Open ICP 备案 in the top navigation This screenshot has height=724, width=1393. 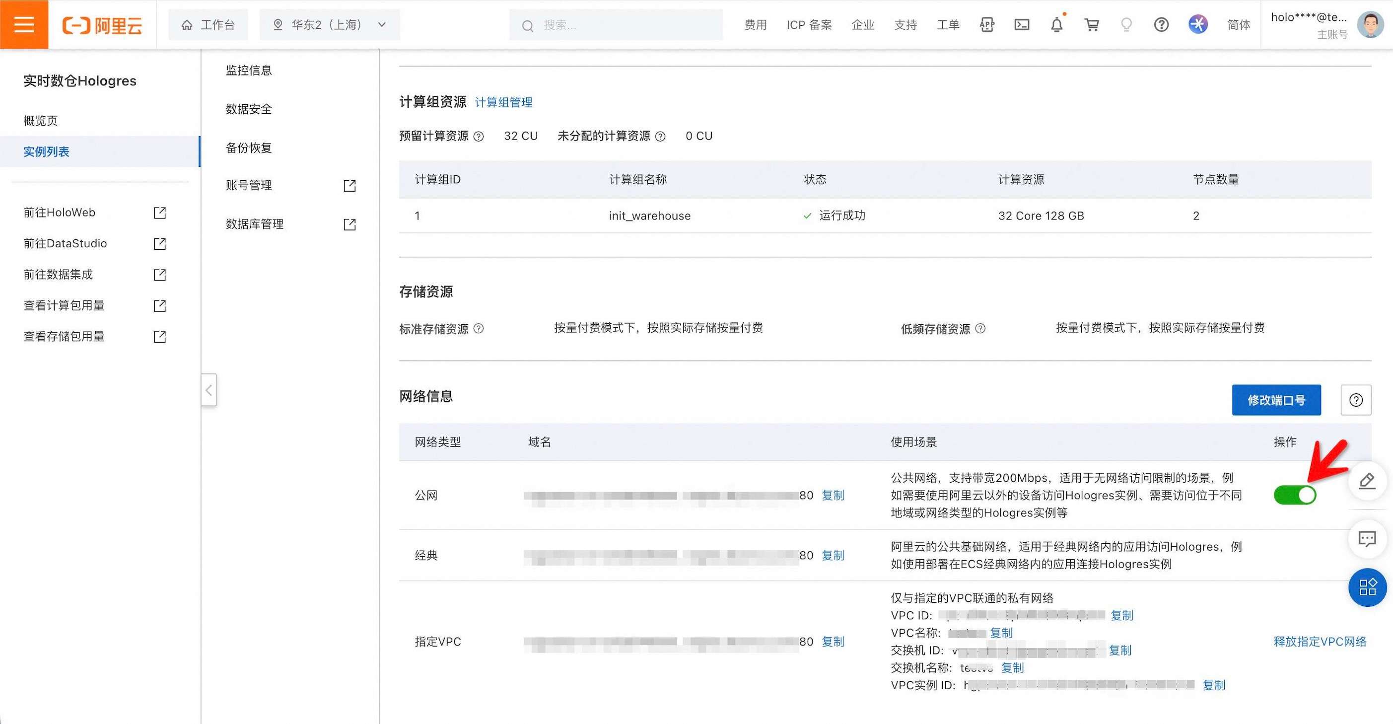pos(809,25)
